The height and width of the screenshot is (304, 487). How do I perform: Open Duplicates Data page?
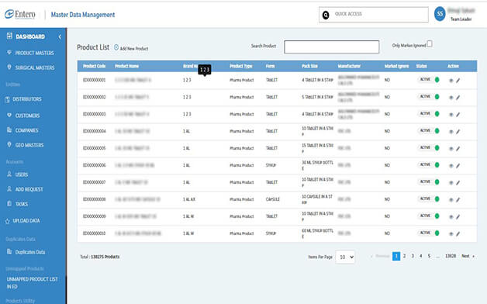[30, 252]
